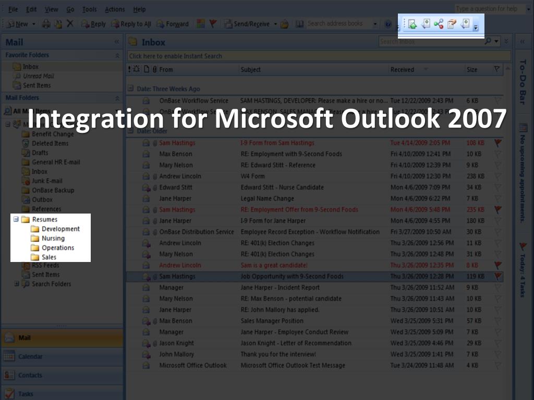The width and height of the screenshot is (534, 400).
Task: Click the Type a question for help box
Action: tap(489, 8)
